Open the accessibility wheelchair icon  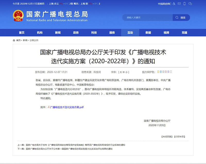tap(174, 4)
